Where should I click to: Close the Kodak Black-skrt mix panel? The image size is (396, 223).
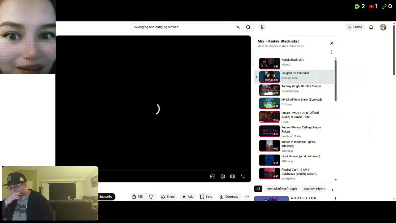pos(332,43)
